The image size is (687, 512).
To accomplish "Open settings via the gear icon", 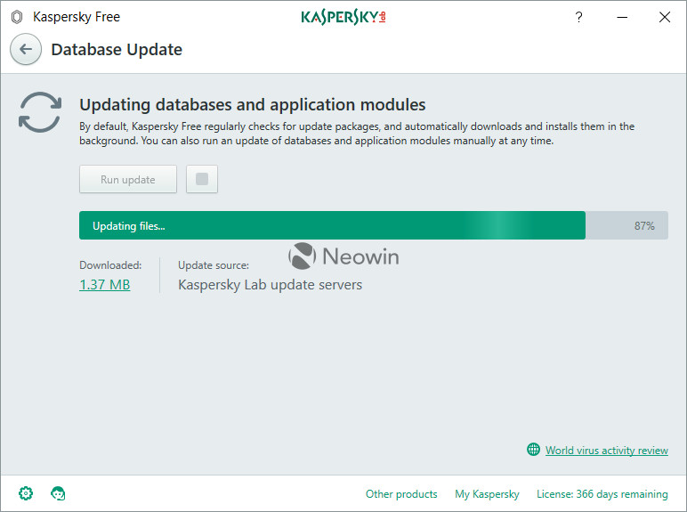I will click(x=26, y=493).
